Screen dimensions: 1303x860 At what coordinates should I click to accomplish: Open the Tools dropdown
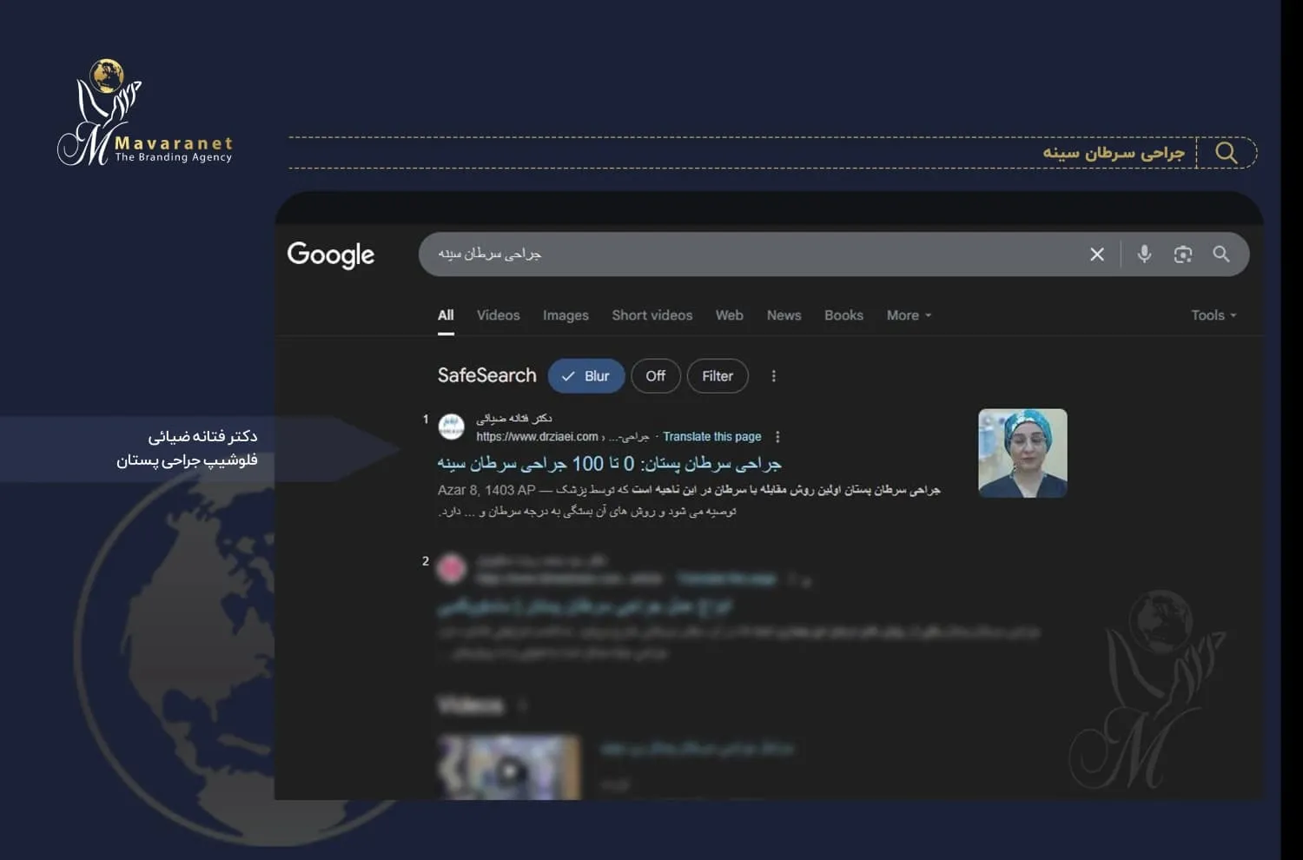(x=1213, y=315)
